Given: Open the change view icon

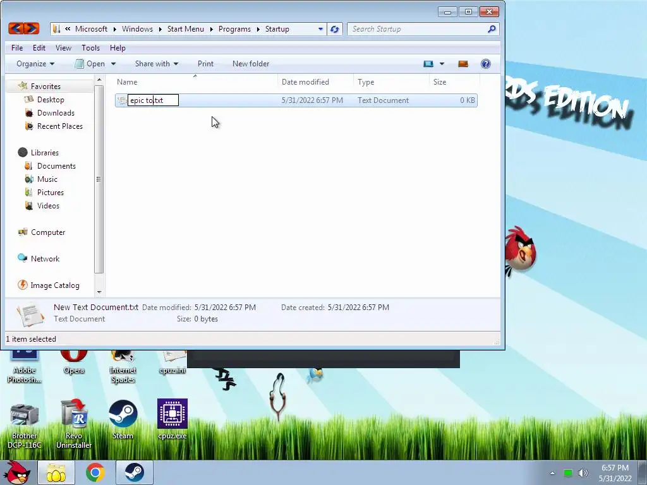Looking at the screenshot, I should click(x=428, y=64).
